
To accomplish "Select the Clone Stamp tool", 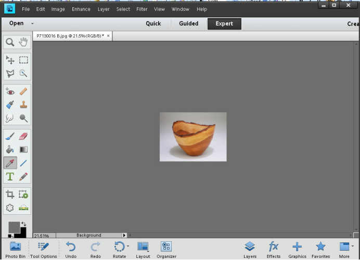I will (23, 105).
